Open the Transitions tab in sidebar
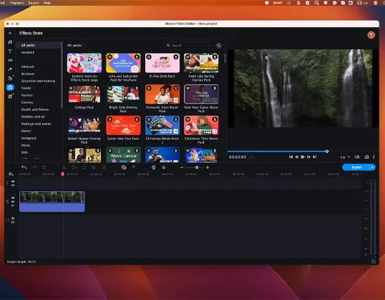 tap(10, 60)
